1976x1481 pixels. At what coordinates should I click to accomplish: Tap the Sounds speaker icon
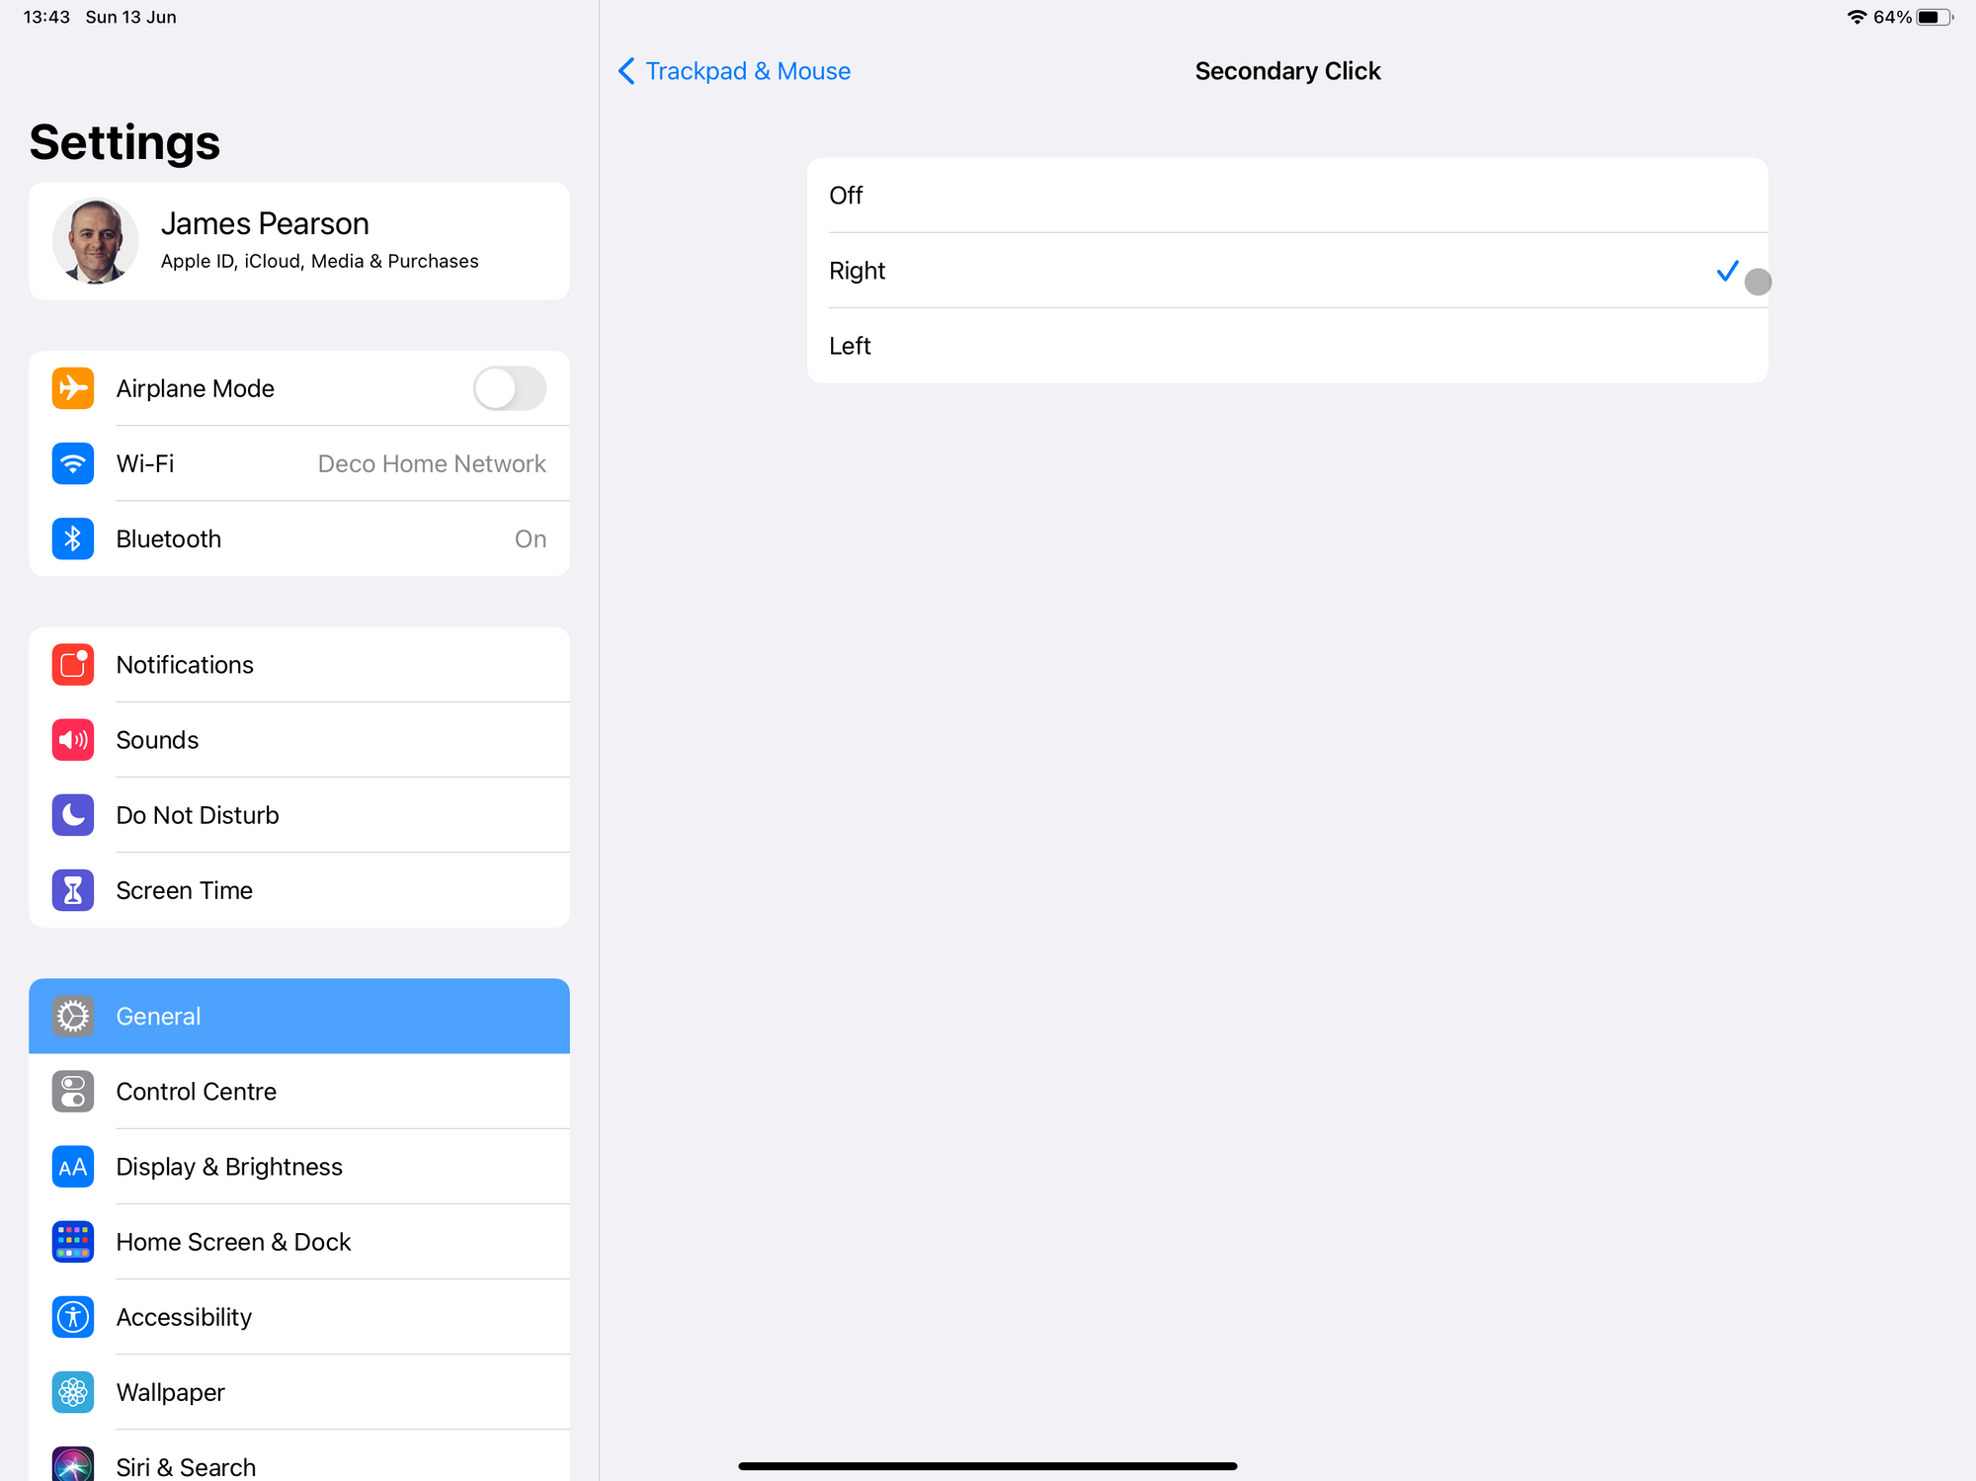point(73,740)
